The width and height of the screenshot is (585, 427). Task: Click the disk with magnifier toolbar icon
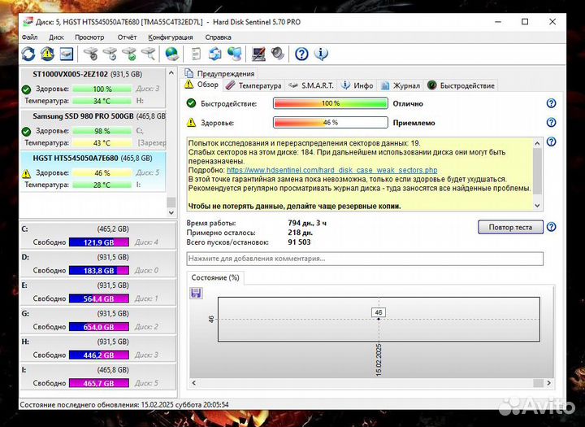[x=149, y=54]
